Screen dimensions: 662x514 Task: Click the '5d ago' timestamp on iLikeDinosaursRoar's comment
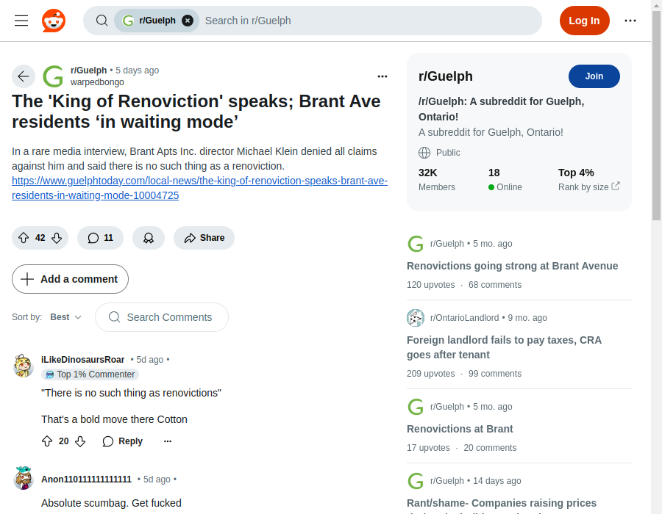[x=150, y=359]
